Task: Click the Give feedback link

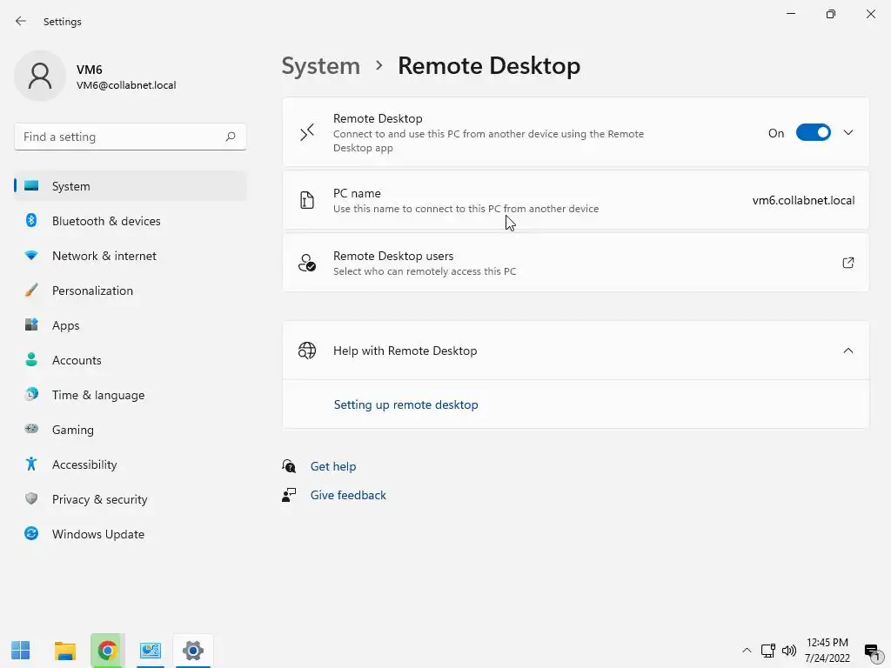Action: click(348, 495)
